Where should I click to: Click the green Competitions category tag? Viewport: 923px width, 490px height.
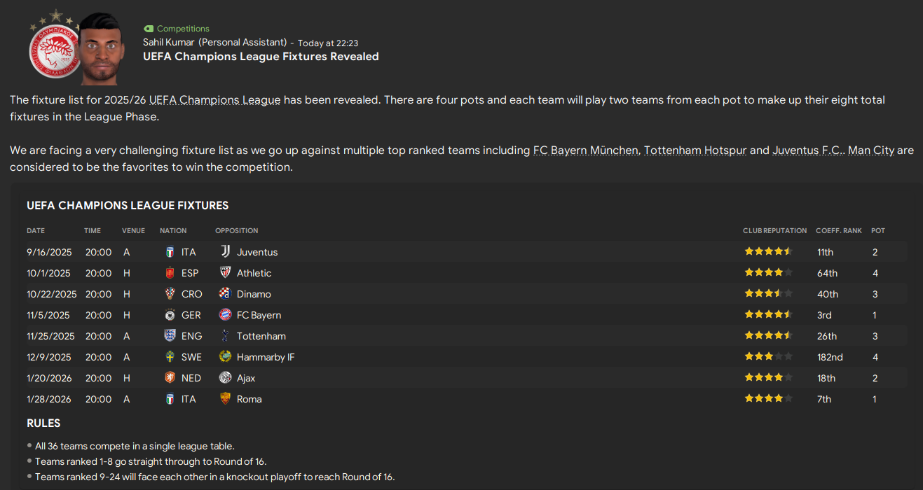coord(177,29)
